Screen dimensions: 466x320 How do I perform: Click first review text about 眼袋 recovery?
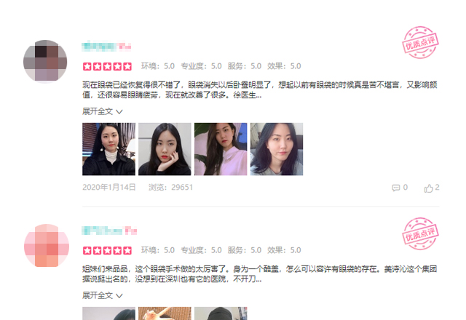[260, 90]
